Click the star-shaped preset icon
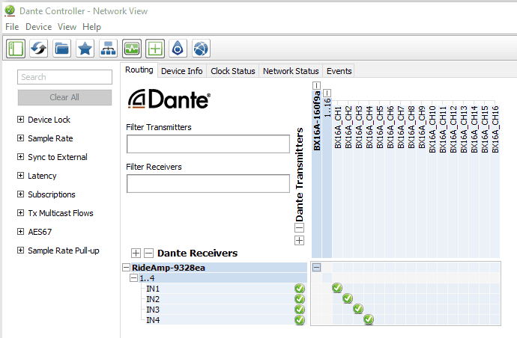Image resolution: width=517 pixels, height=338 pixels. [x=85, y=49]
